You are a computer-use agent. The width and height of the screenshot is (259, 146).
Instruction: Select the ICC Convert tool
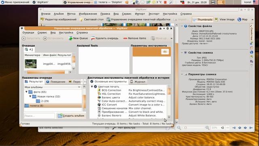tap(109, 105)
